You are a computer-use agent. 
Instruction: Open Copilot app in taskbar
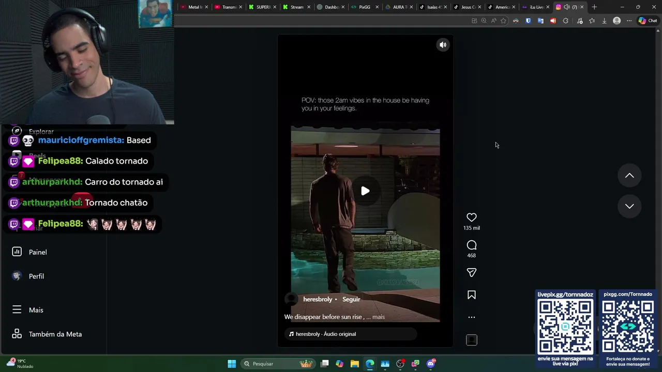339,364
